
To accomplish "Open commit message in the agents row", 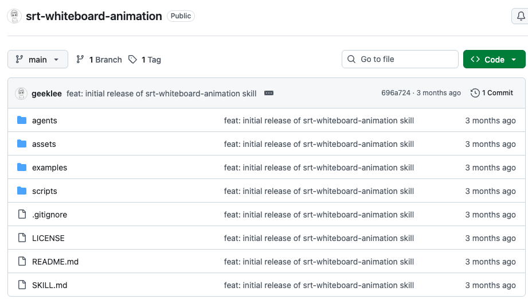I will pos(319,121).
